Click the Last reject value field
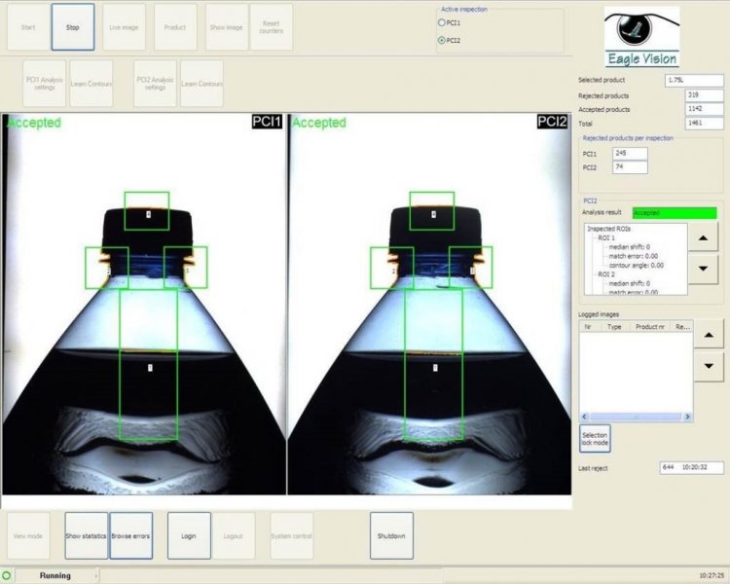Screen dimensions: 730x584 click(692, 467)
